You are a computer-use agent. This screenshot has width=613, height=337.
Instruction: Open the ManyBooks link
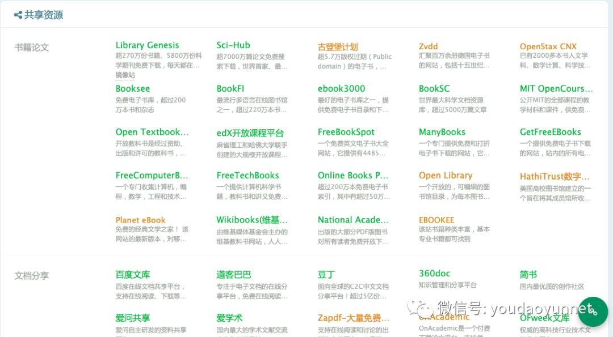coord(442,132)
